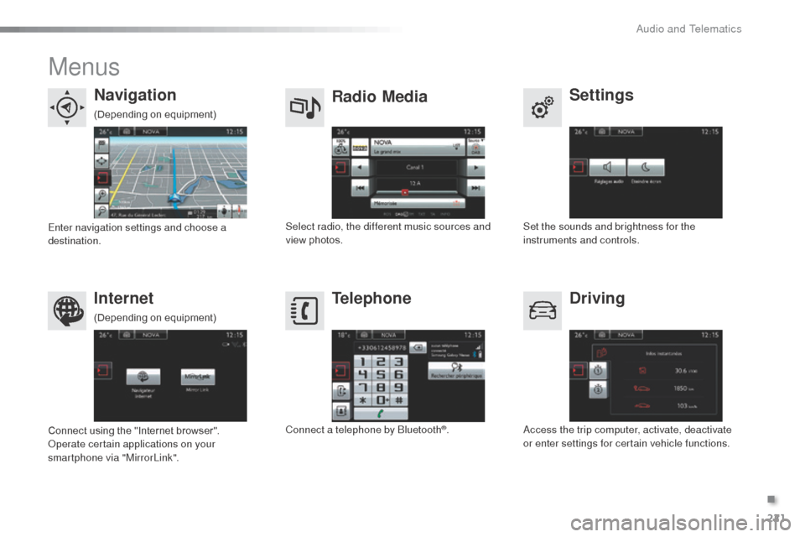The image size is (805, 537).
Task: Click the Driving heading
Action: click(x=597, y=299)
